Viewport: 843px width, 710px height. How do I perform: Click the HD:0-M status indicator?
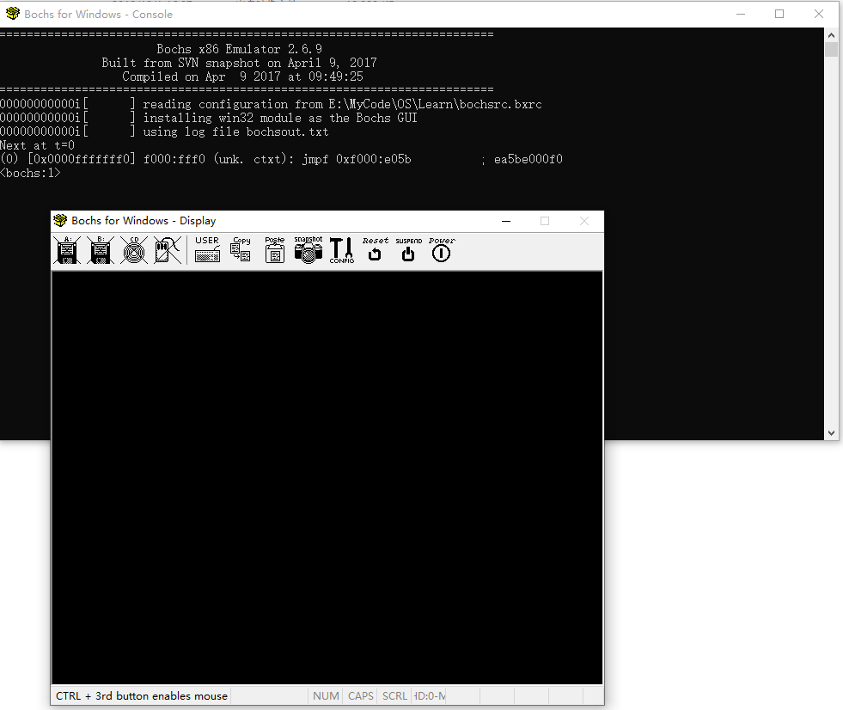click(429, 696)
